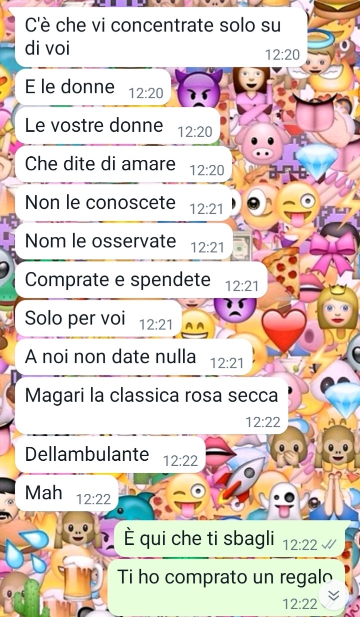Tap the sent message "Ti ho comprato un regalo"
Viewport: 360px width, 617px height.
point(226,587)
